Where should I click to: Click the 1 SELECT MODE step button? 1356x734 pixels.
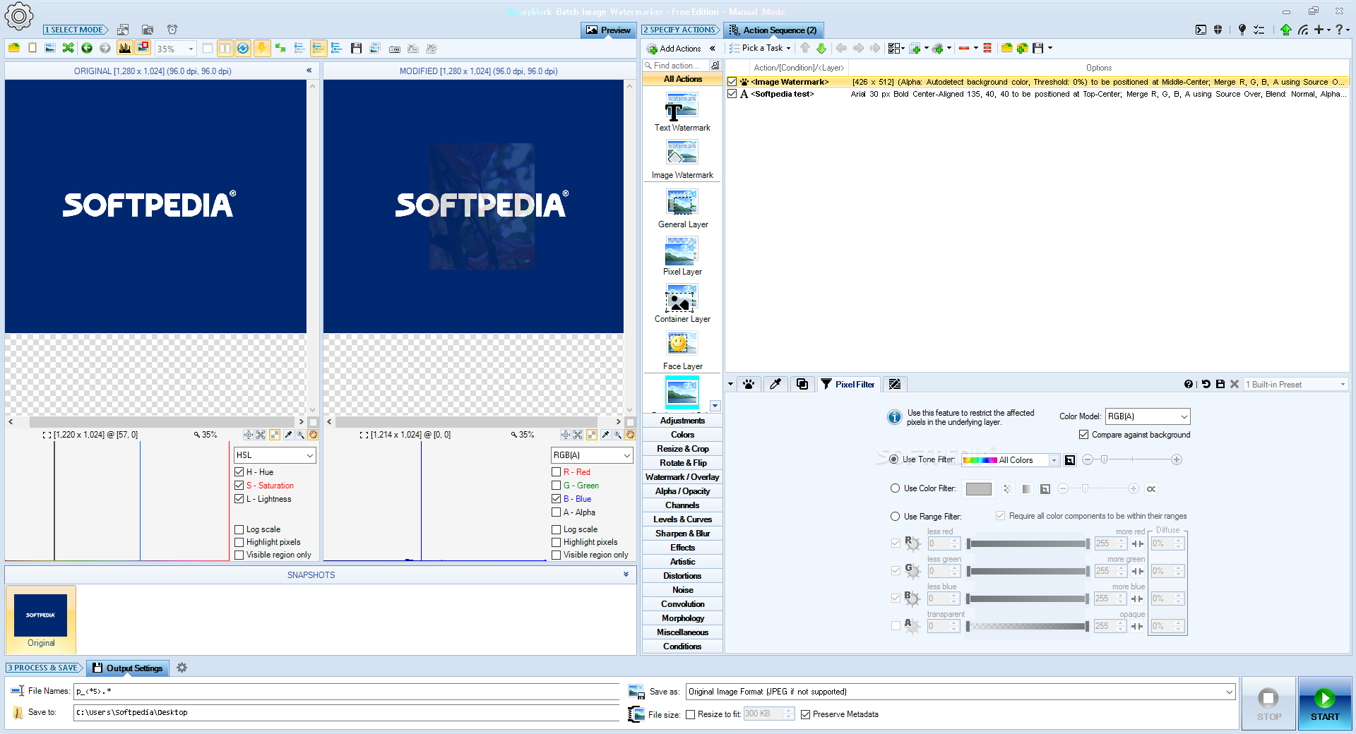(x=76, y=30)
